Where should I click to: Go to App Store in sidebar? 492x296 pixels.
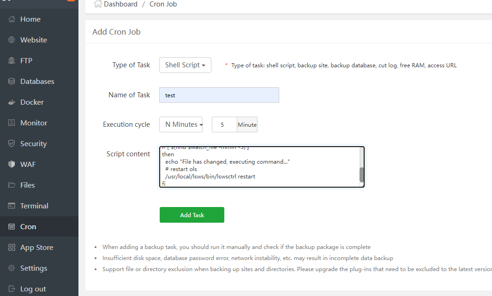pyautogui.click(x=36, y=248)
